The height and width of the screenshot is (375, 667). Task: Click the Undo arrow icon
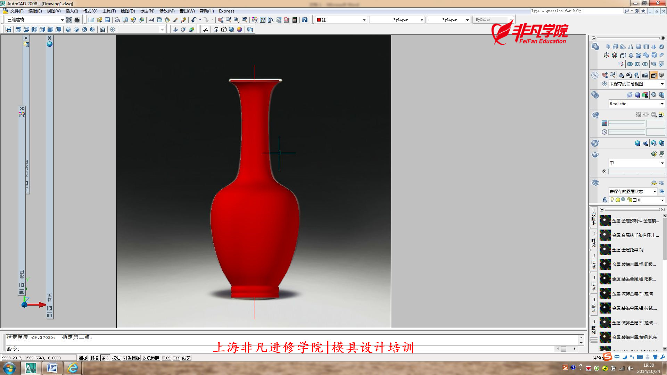click(193, 20)
